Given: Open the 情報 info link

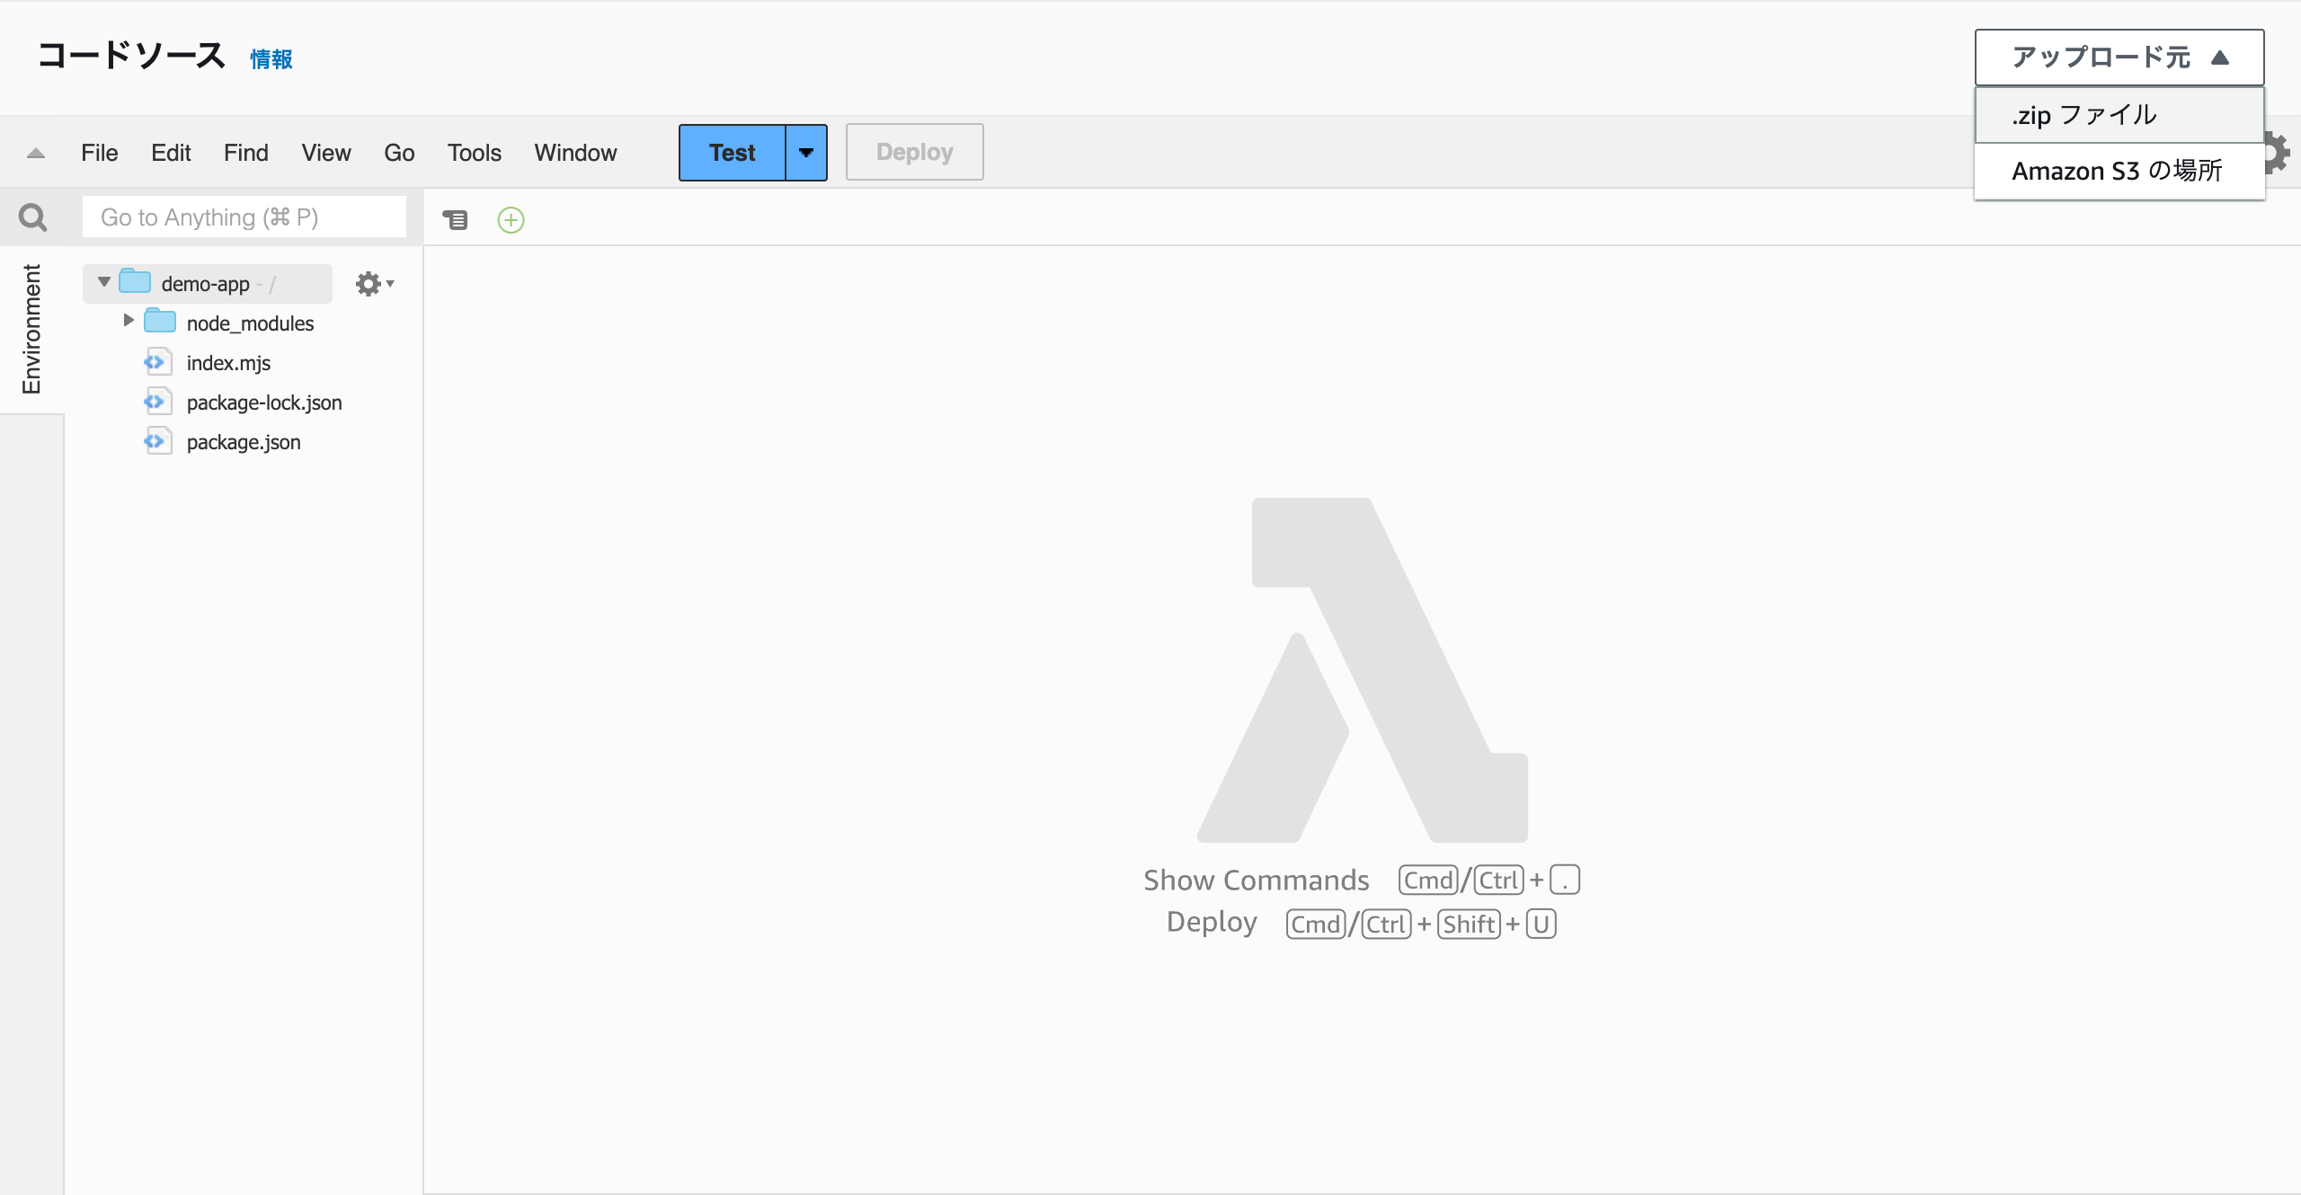Looking at the screenshot, I should (x=271, y=59).
